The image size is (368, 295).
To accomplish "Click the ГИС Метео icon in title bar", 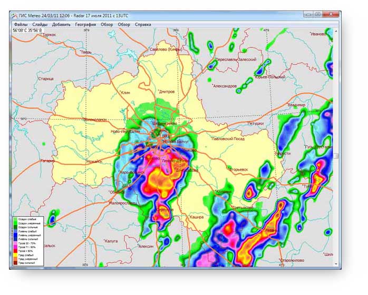I will coord(14,15).
